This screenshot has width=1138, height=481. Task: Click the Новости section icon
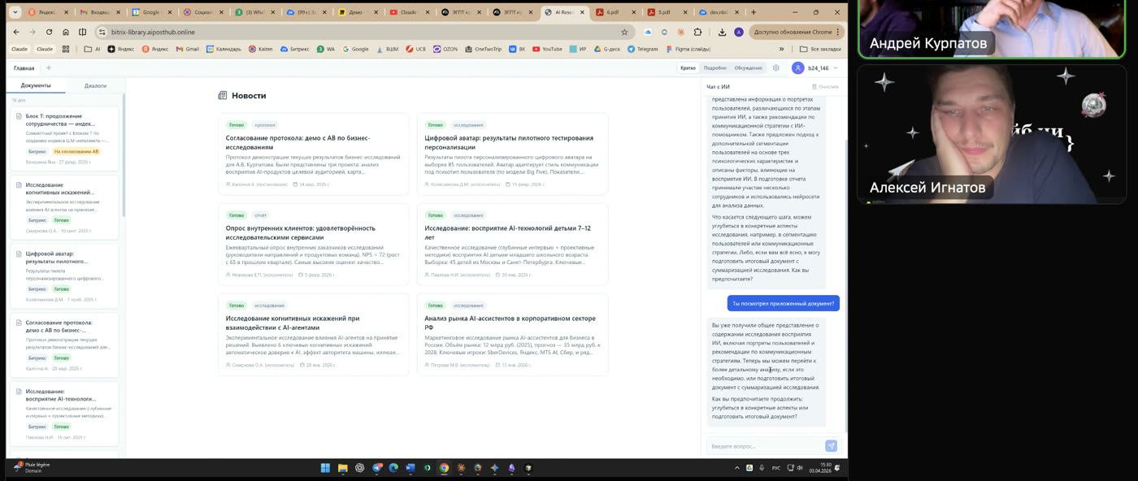point(223,95)
